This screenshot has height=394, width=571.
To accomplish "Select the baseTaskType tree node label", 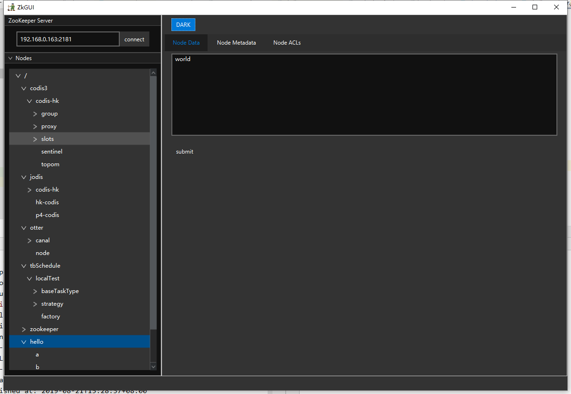I will (x=60, y=291).
